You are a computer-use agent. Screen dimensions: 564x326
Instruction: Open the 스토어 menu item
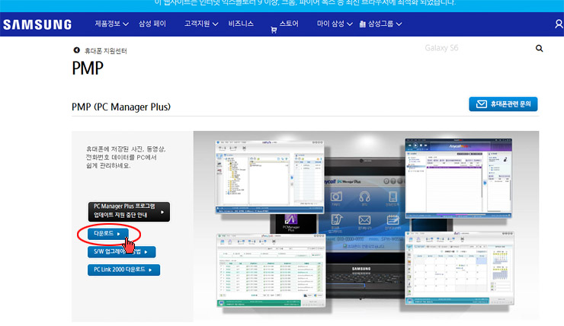point(289,24)
